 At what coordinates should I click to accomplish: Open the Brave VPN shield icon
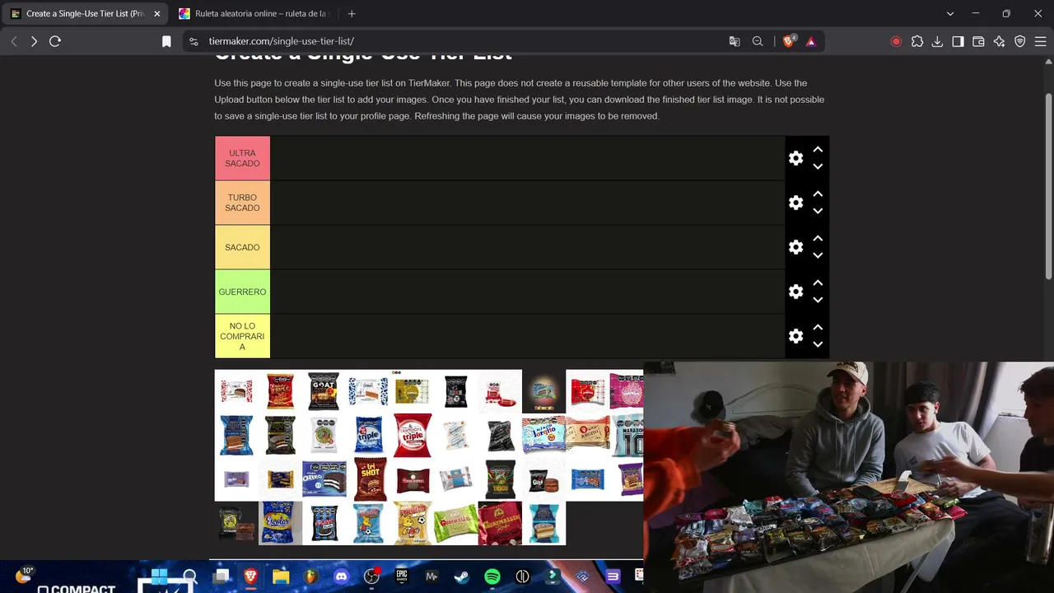[x=1019, y=41]
